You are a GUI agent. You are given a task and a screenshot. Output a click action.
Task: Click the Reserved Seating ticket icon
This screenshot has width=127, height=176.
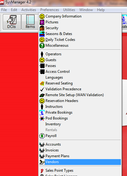pyautogui.click(x=42, y=84)
